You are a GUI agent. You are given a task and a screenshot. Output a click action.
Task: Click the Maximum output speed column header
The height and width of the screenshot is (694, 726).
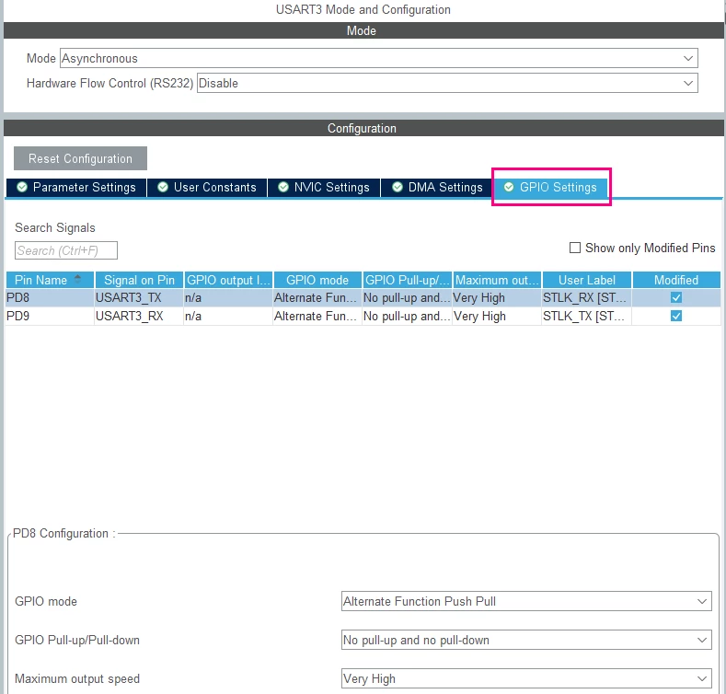coord(497,281)
